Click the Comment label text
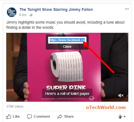The image size is (134, 122). pyautogui.click(x=42, y=116)
